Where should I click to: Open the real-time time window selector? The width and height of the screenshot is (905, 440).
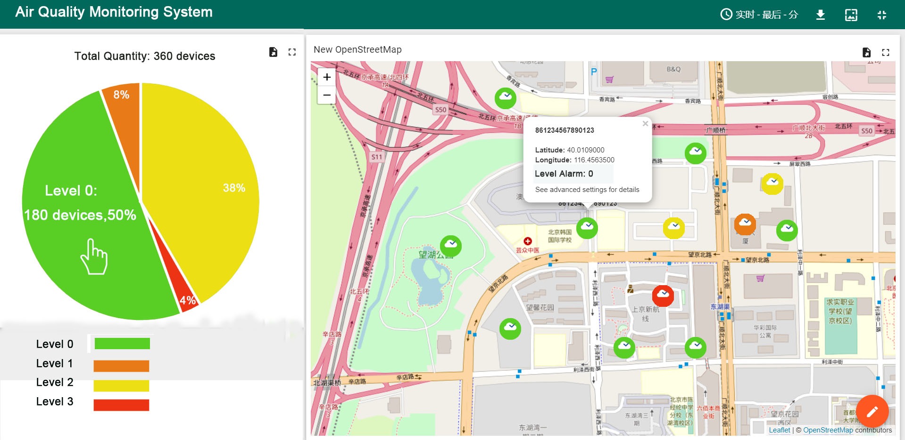[759, 15]
